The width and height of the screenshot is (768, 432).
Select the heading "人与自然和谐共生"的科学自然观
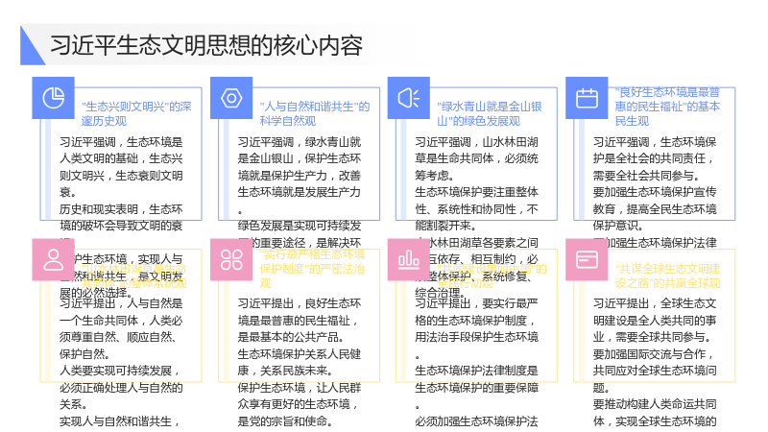315,113
